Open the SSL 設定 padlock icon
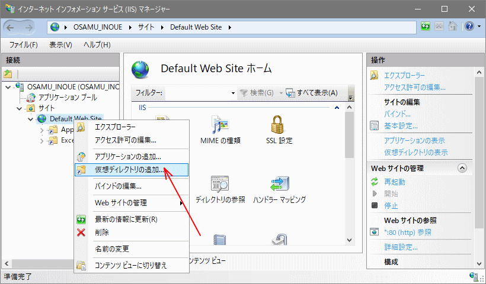486x284 pixels. 279,124
